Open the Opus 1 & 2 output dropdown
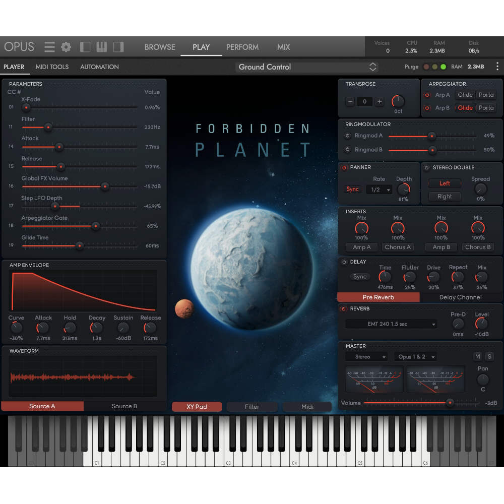The height and width of the screenshot is (504, 504). (x=415, y=357)
